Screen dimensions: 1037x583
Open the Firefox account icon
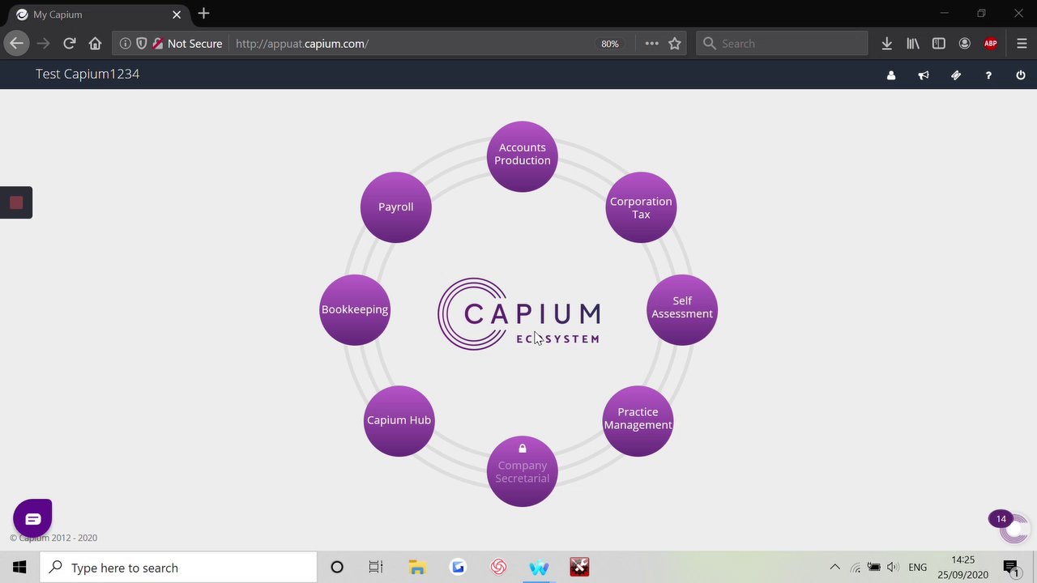965,44
